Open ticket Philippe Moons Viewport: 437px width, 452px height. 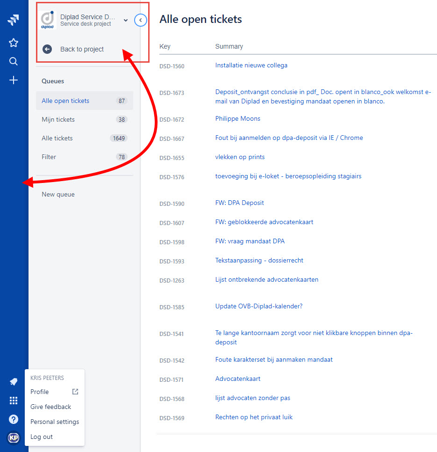pos(238,118)
